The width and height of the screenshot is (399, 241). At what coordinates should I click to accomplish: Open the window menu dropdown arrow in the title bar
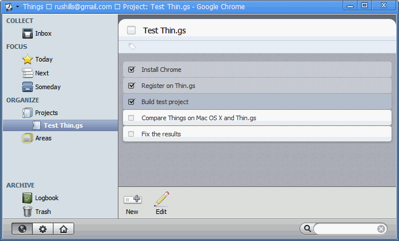coord(18,7)
